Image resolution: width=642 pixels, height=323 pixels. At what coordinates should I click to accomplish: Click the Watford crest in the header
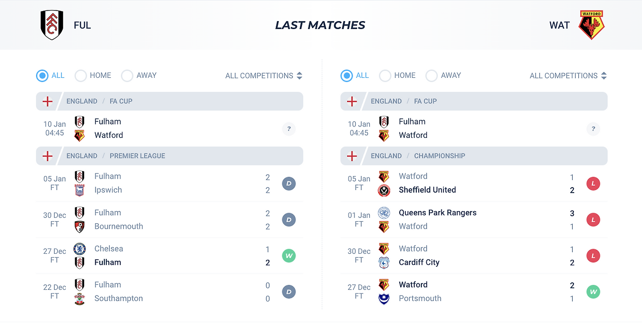click(591, 25)
